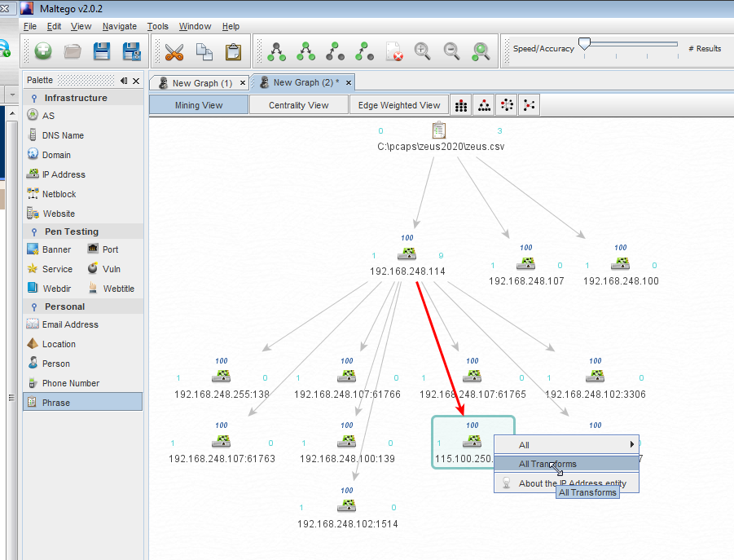Adjust the Speed/Accuracy slider handle

point(584,44)
